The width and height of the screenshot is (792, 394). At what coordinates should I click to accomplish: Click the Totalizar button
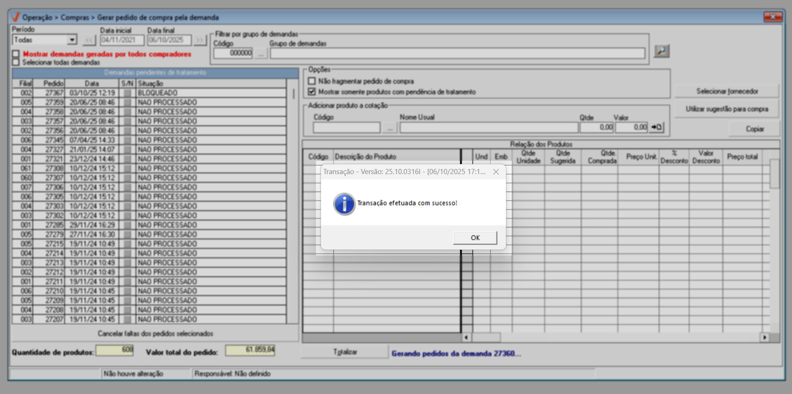(x=345, y=352)
